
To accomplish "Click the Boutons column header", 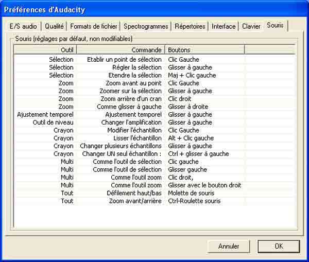I will pyautogui.click(x=205, y=50).
